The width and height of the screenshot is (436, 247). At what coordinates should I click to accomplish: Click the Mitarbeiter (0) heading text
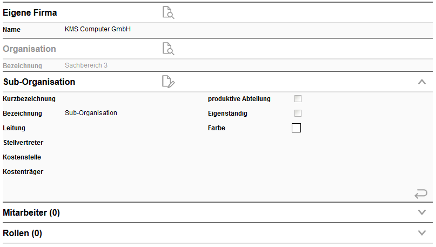31,213
